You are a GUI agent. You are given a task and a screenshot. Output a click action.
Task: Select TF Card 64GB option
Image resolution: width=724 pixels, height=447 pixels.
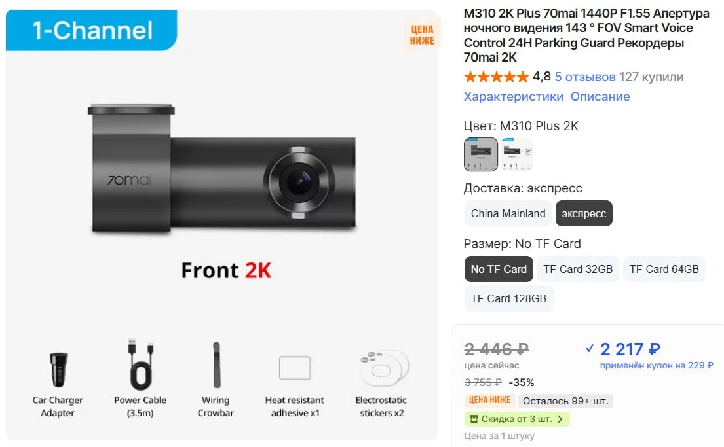664,269
